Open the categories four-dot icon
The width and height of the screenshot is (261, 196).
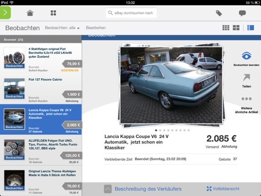tap(53, 13)
